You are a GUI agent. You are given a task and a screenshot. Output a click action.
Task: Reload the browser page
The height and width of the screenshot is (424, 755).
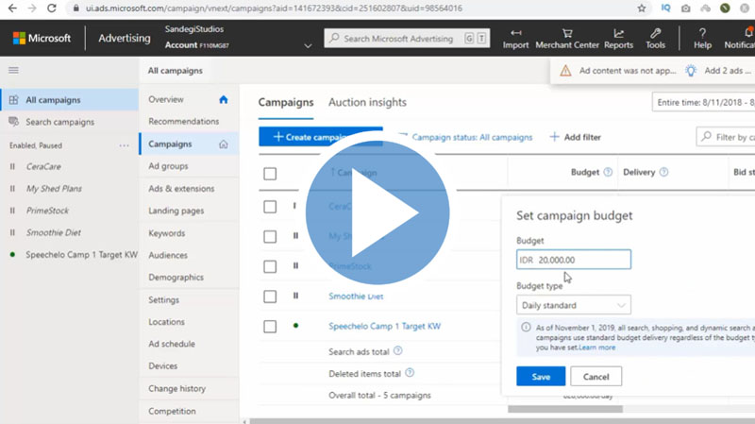tap(52, 8)
